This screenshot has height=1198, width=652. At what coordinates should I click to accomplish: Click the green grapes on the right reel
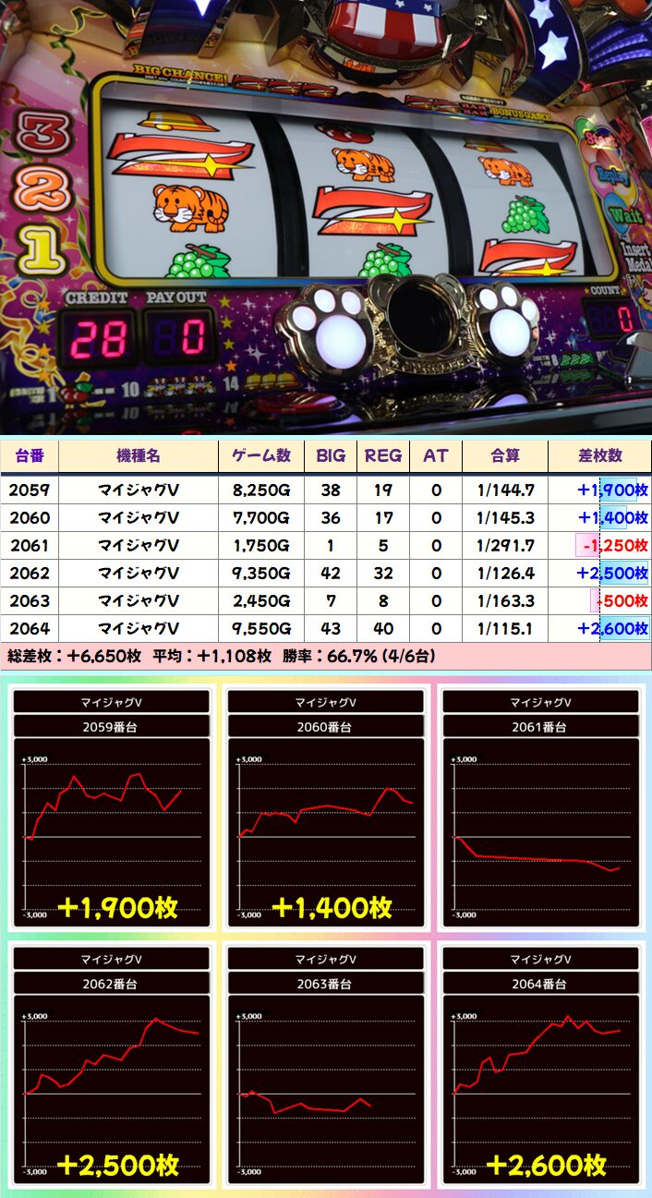pyautogui.click(x=525, y=216)
